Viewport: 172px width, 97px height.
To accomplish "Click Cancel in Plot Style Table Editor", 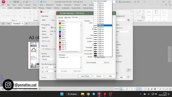I will tap(99, 76).
